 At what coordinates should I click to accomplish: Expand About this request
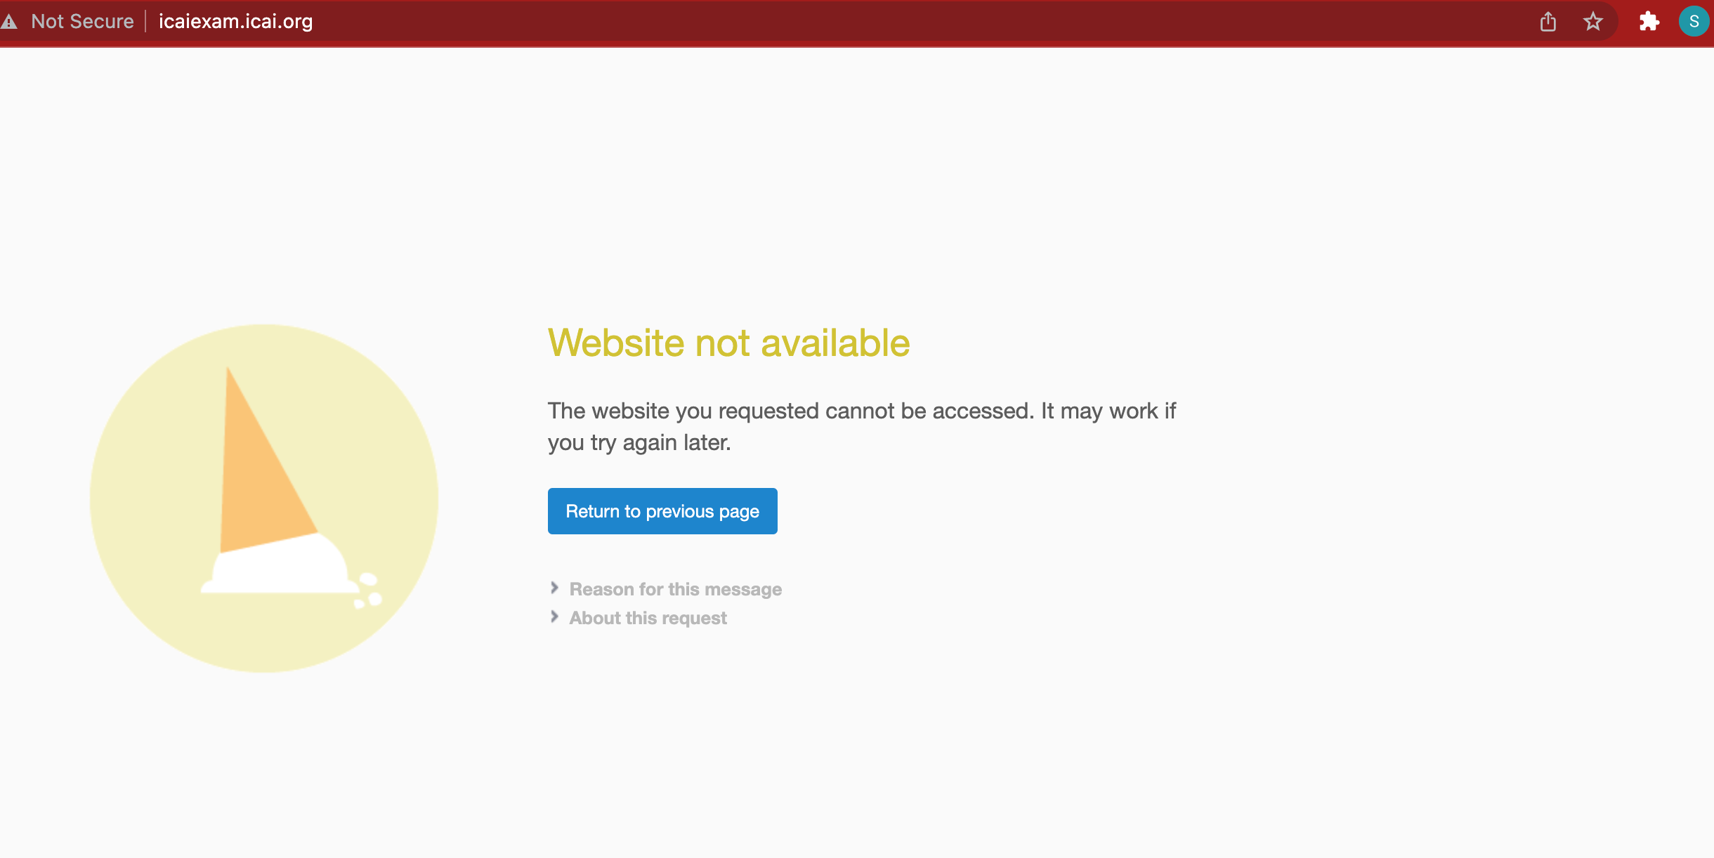[x=648, y=618]
